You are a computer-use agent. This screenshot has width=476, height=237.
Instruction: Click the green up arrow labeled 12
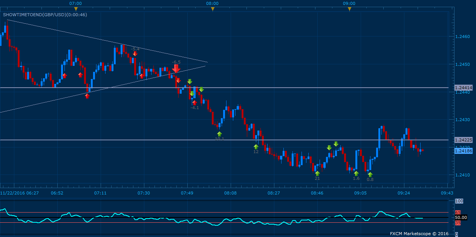click(x=256, y=147)
